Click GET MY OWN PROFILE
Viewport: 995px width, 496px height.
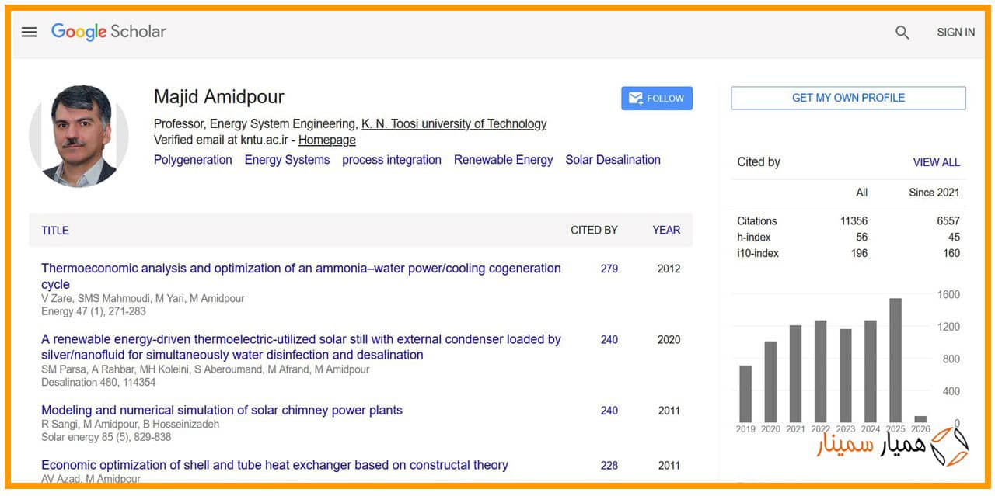pyautogui.click(x=847, y=98)
